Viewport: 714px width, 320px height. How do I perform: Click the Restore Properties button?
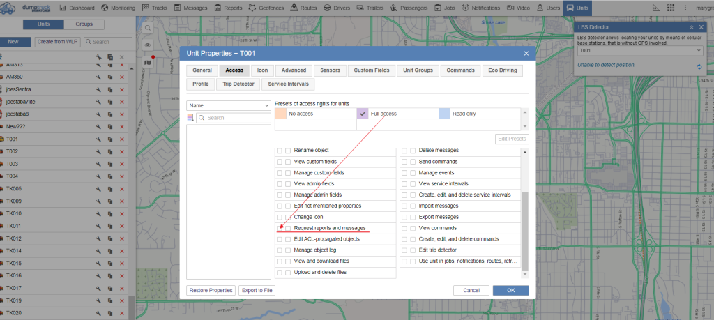pyautogui.click(x=211, y=290)
